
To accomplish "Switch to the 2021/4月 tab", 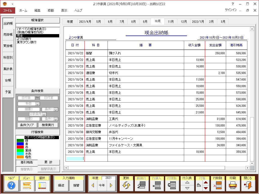I will point(85,22).
